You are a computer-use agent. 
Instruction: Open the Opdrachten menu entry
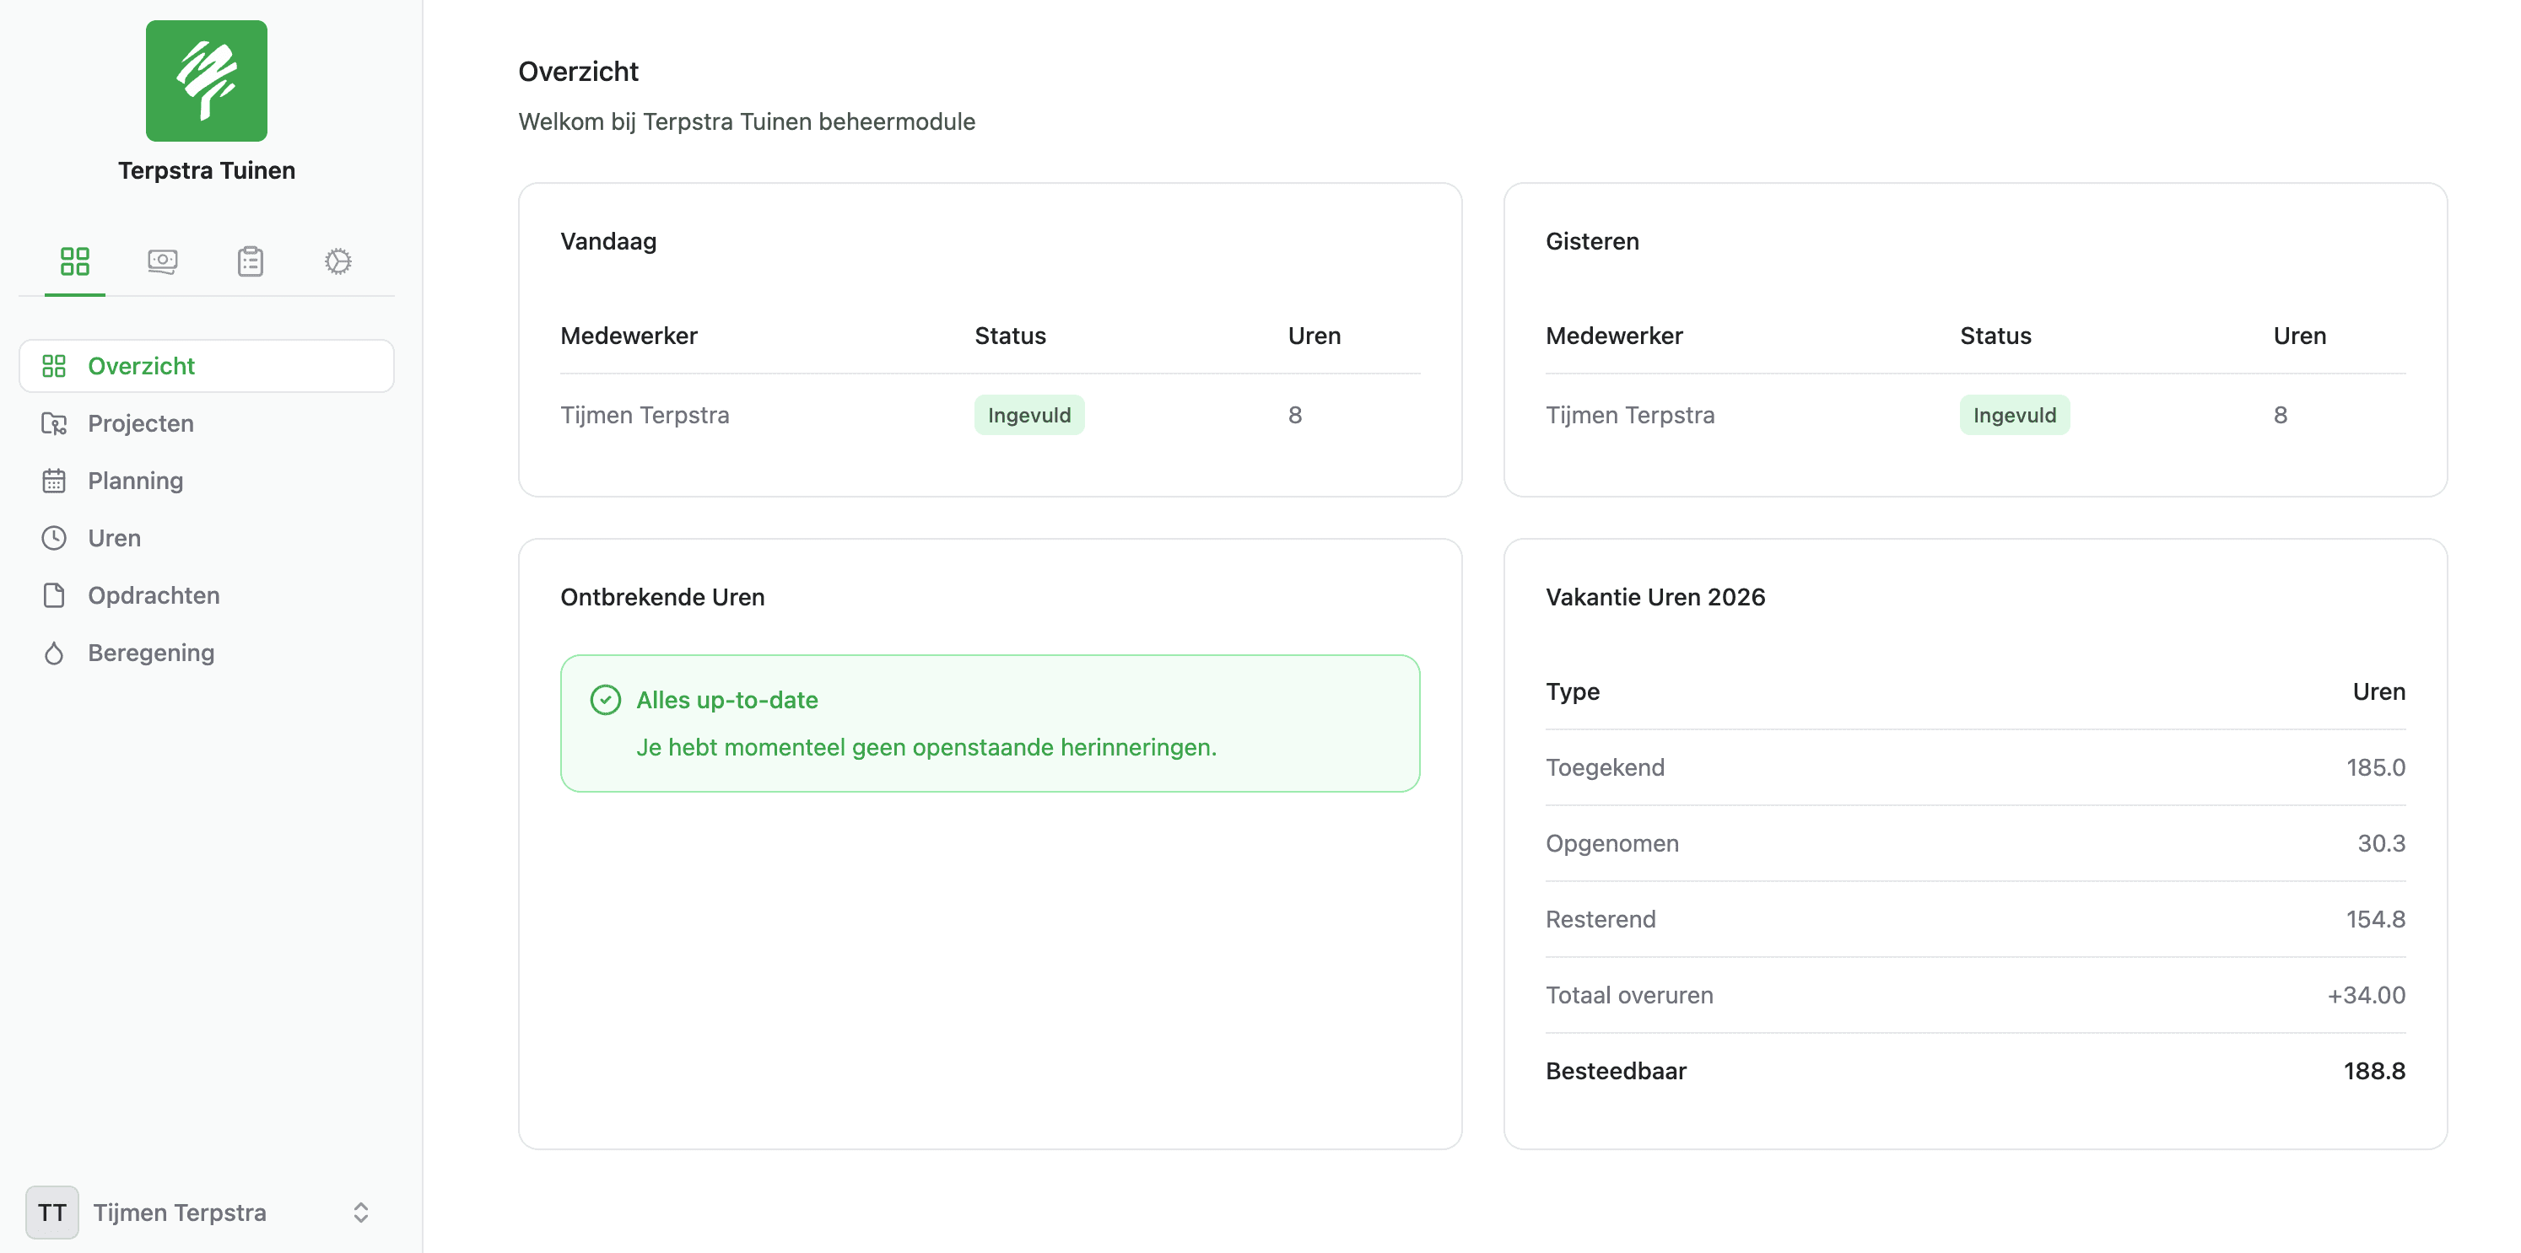pos(153,594)
